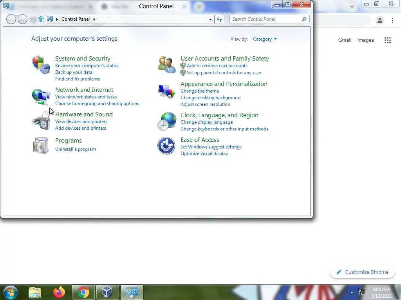401x300 pixels.
Task: Click Adjust screen resolution
Action: tap(205, 104)
